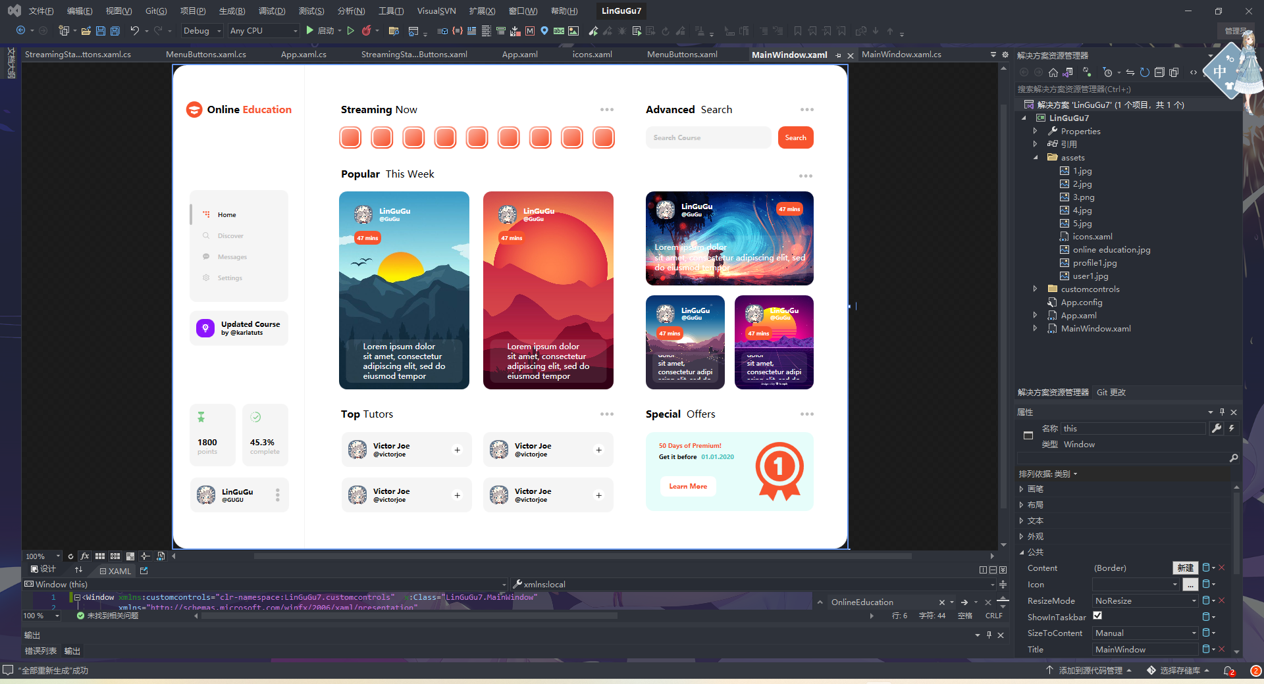Viewport: 1264px width, 684px height.
Task: Click the Icon property browse ellipsis button
Action: (1190, 585)
